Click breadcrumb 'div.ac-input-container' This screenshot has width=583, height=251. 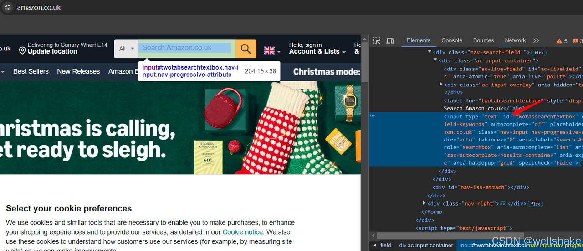point(427,246)
